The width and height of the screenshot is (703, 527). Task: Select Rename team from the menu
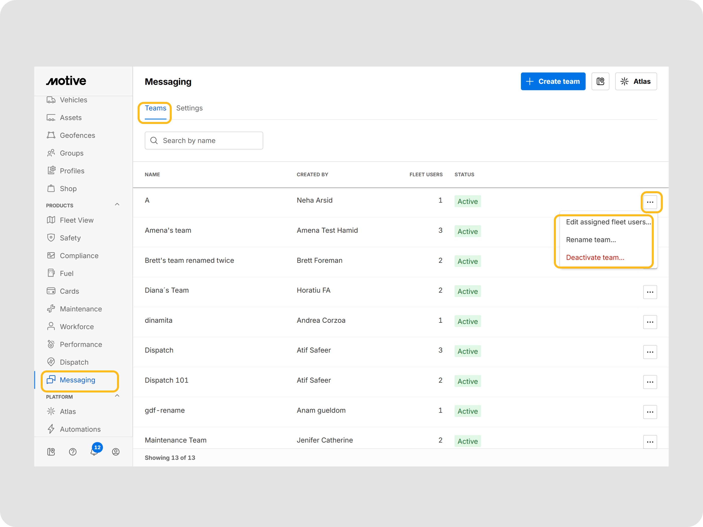(591, 240)
